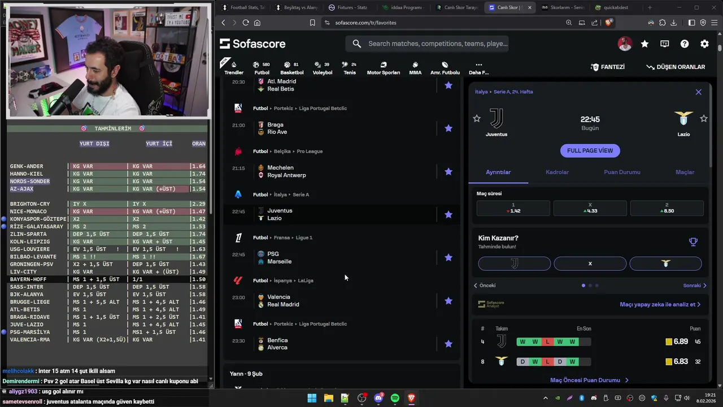Close the Juventus-Lazio match panel
Image resolution: width=723 pixels, height=407 pixels.
(x=699, y=92)
